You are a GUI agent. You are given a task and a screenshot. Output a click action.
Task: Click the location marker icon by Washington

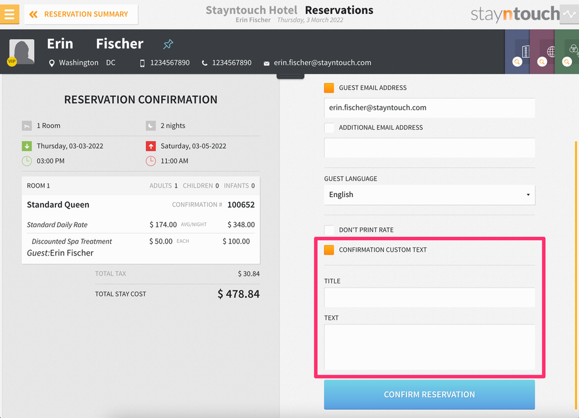(52, 63)
